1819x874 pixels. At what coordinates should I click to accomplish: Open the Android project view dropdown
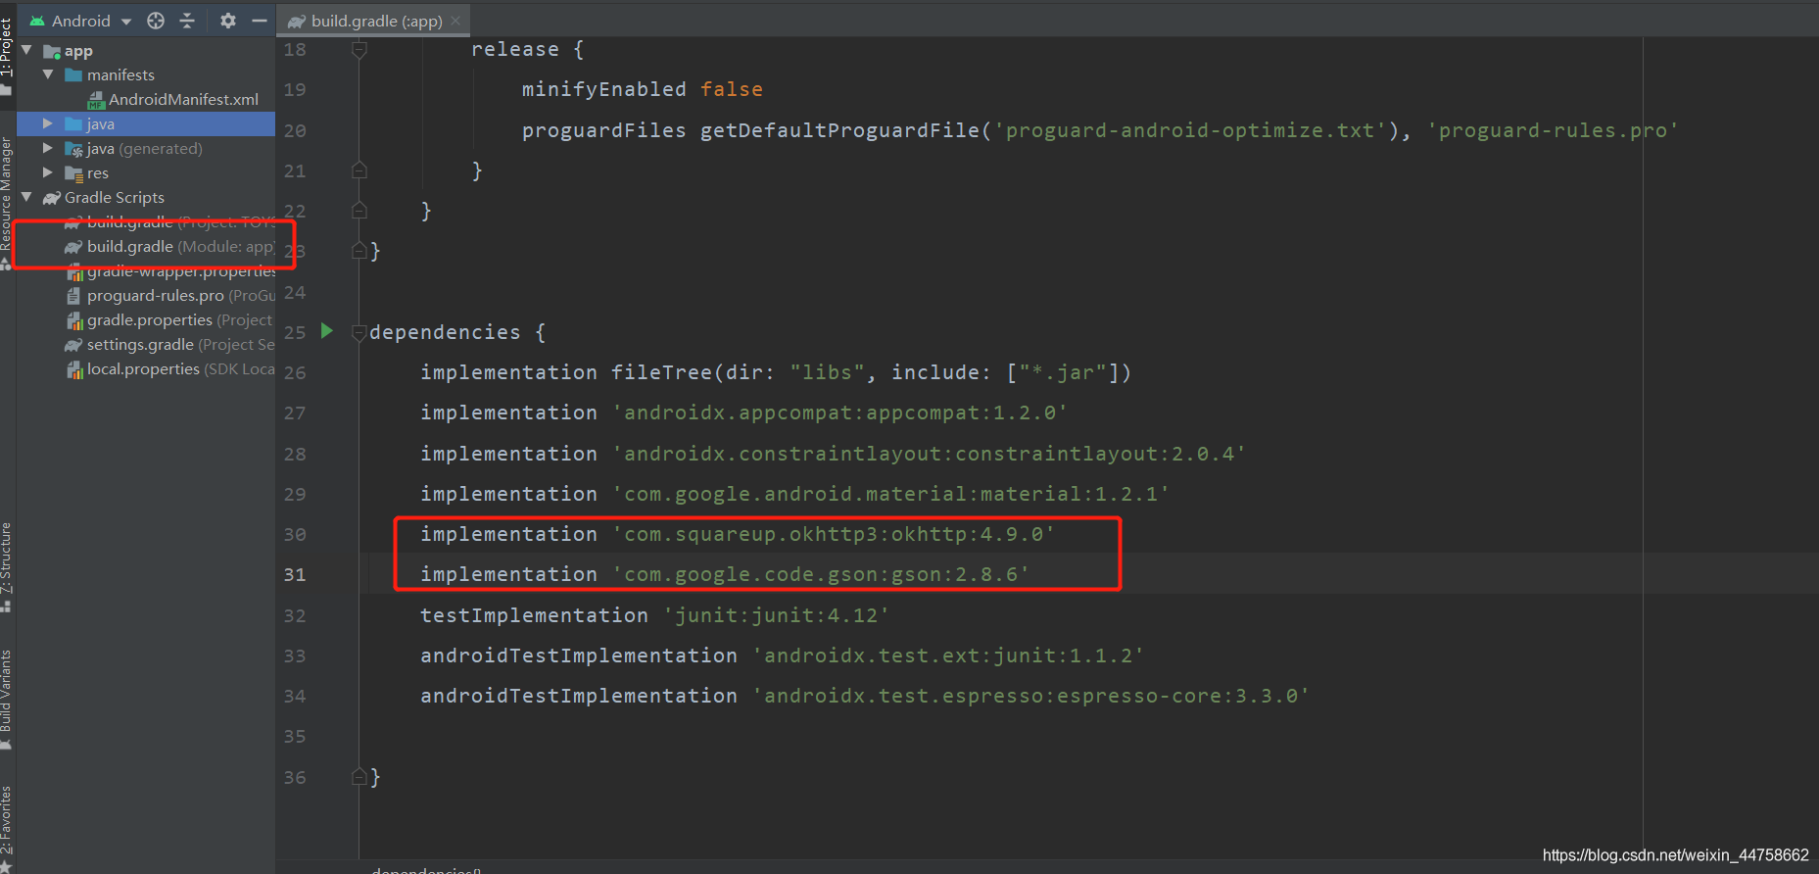pos(81,21)
